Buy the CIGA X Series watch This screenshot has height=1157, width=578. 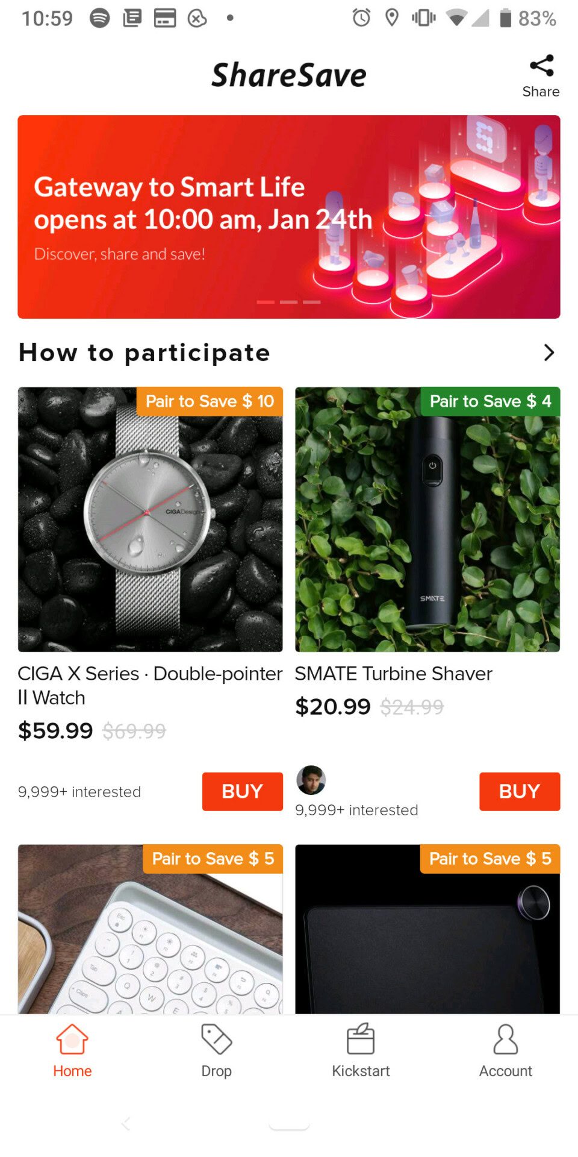(242, 791)
